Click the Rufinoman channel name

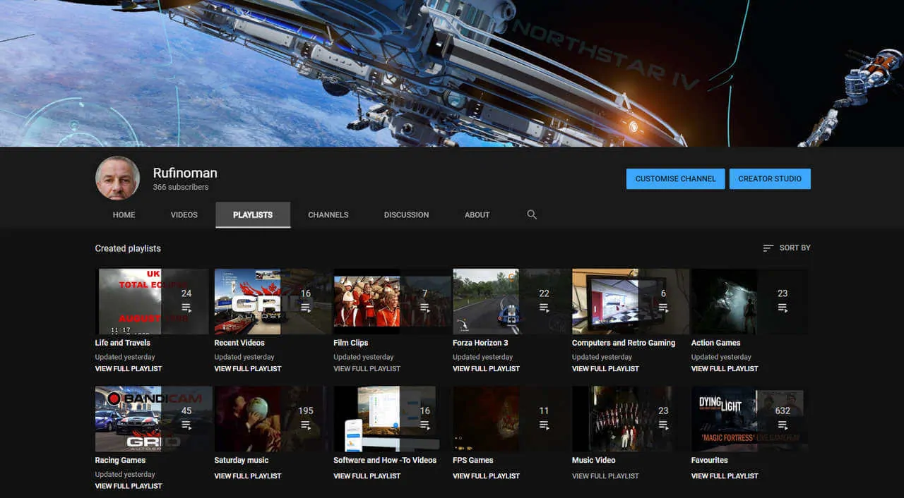point(185,173)
